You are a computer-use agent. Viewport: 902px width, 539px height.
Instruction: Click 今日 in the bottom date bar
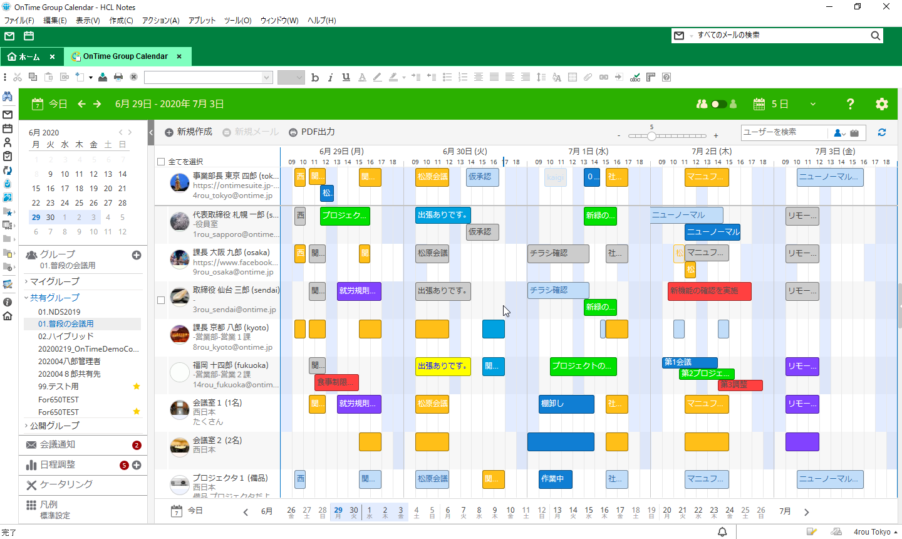(x=187, y=511)
